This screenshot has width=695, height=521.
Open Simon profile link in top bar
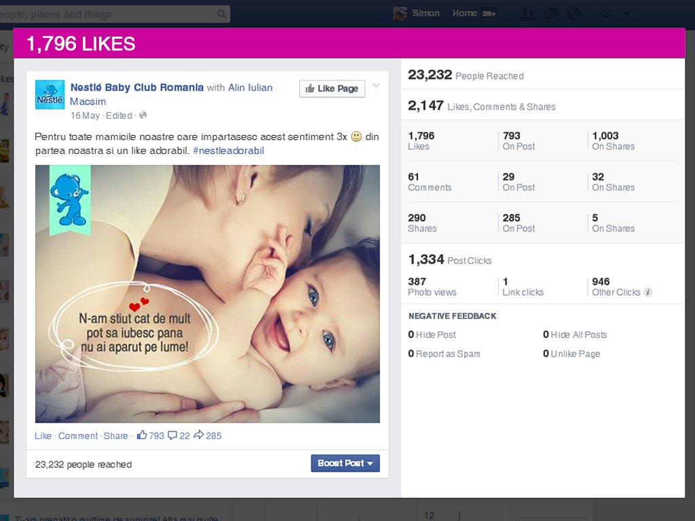[426, 14]
